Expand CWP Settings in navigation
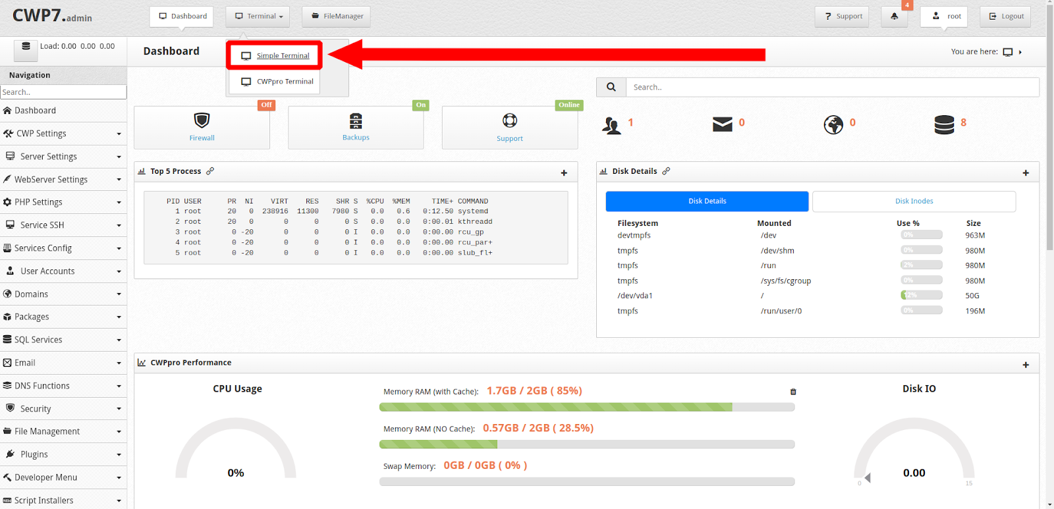 coord(63,134)
